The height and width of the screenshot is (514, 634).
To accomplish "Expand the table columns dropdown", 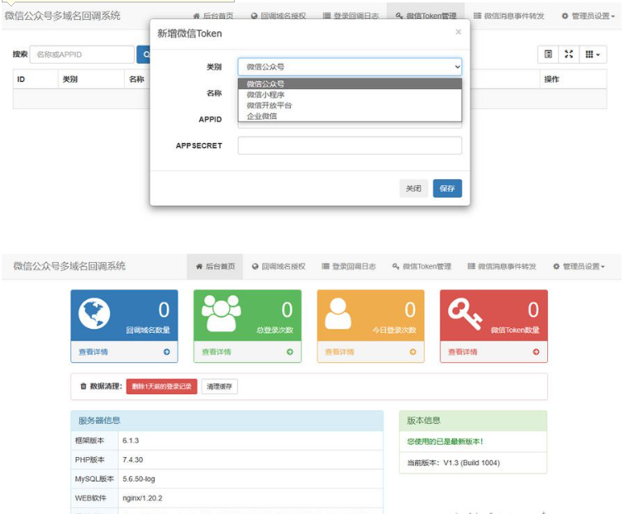I will click(593, 55).
